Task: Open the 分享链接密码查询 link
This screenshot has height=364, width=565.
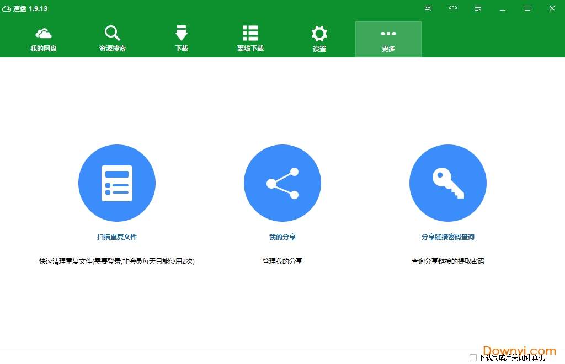Action: pos(447,237)
